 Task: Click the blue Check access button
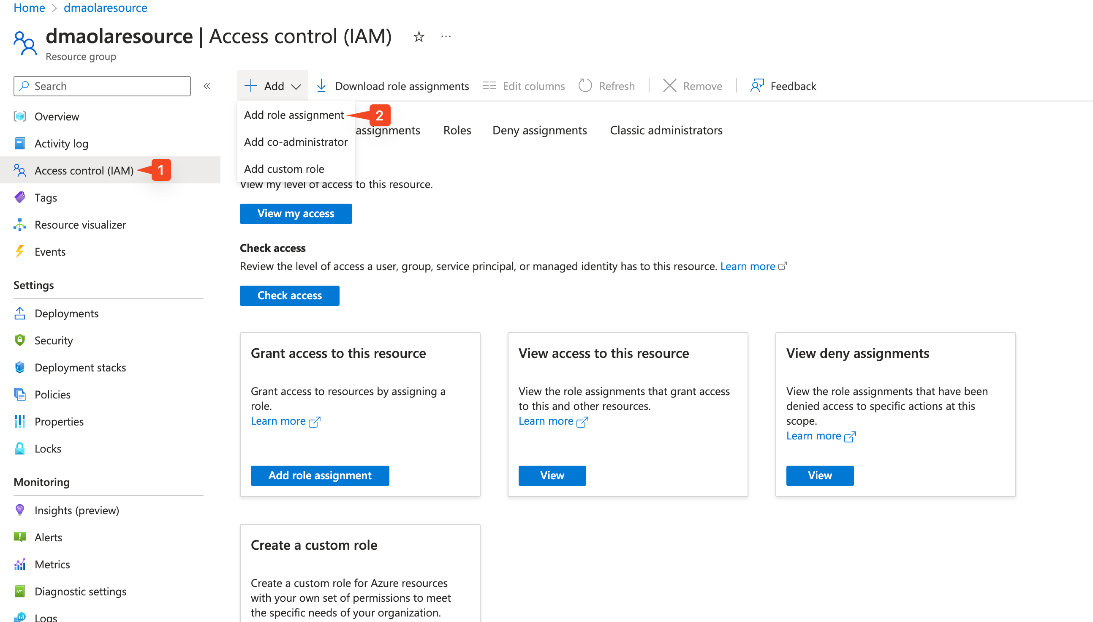(289, 296)
